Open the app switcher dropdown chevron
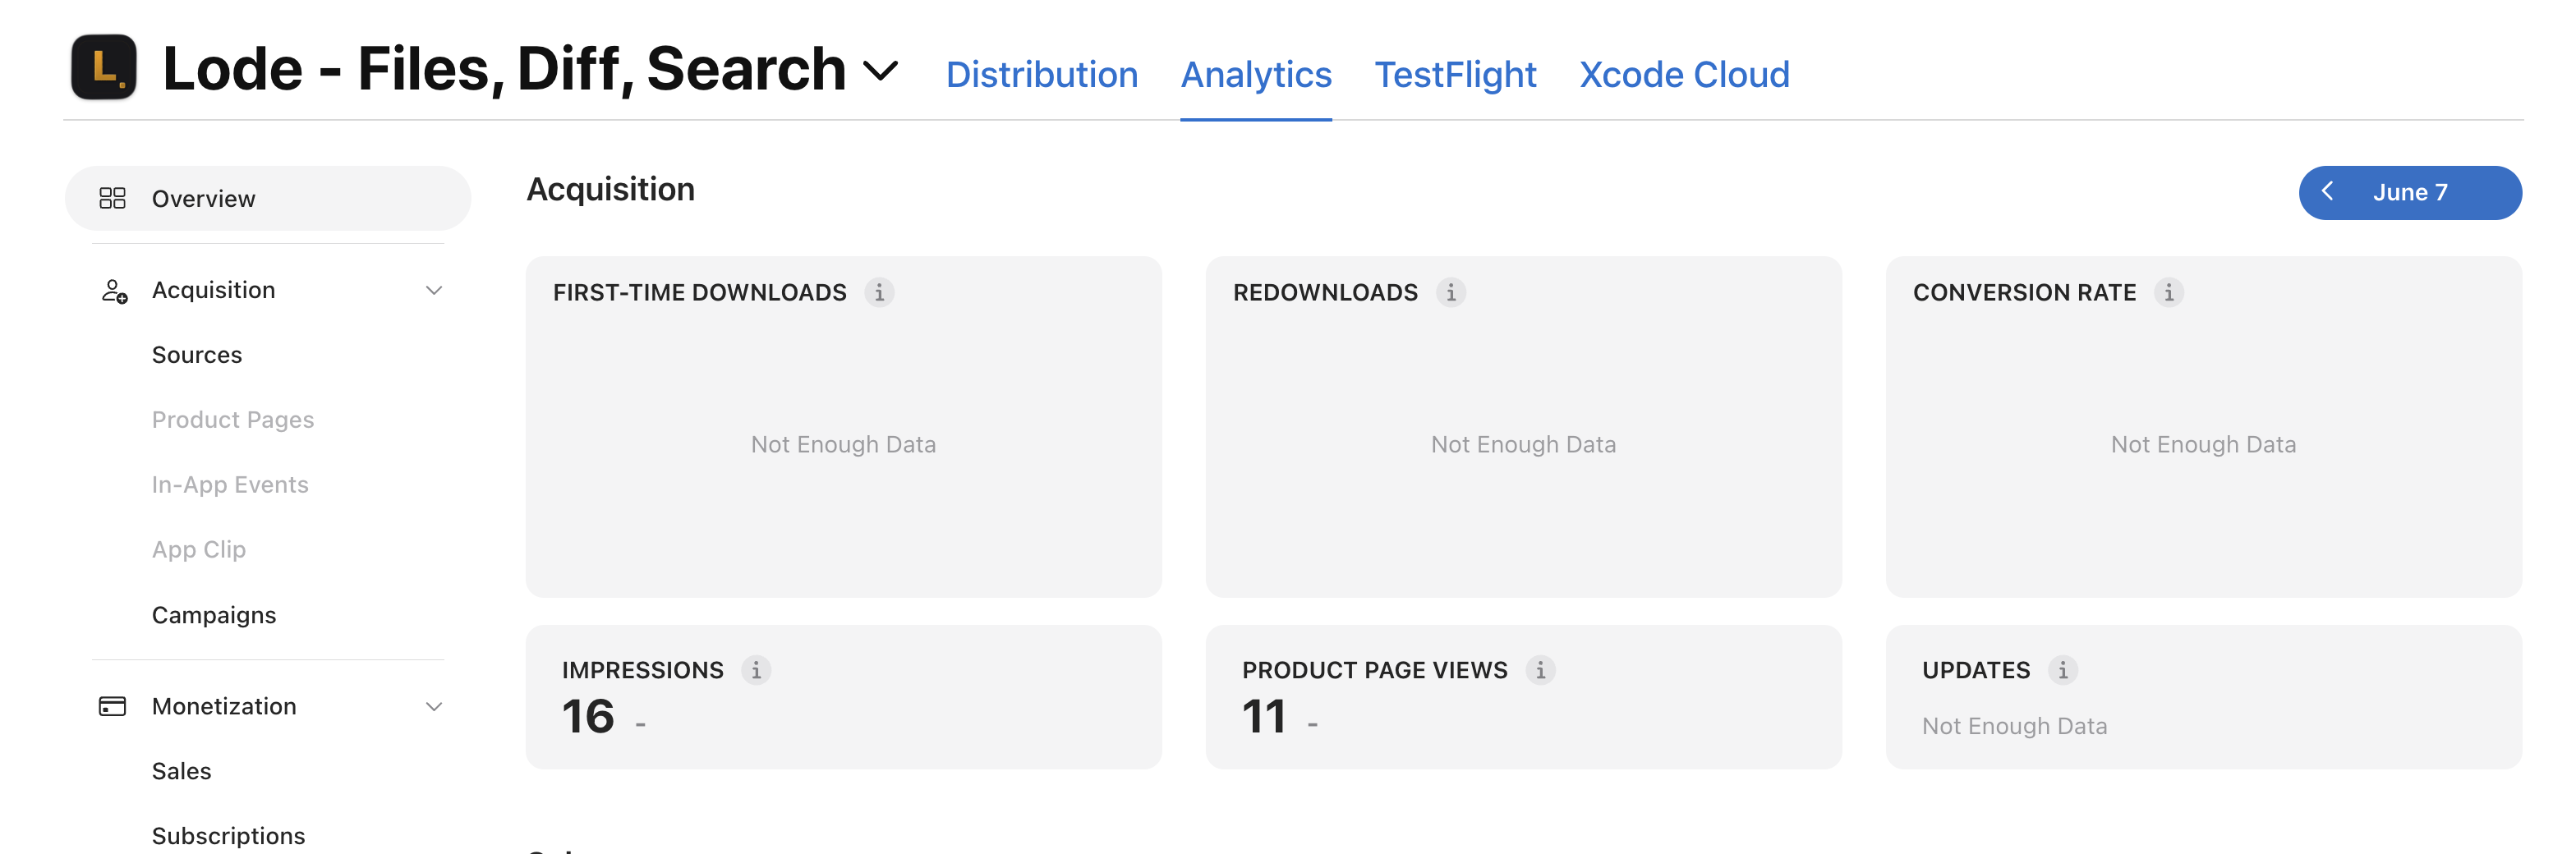This screenshot has width=2576, height=854. [x=881, y=71]
